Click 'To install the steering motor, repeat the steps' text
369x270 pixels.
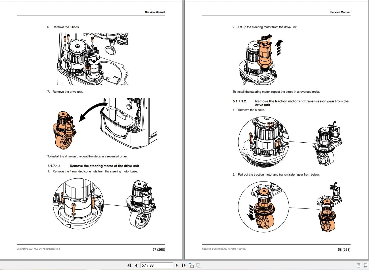[276, 92]
